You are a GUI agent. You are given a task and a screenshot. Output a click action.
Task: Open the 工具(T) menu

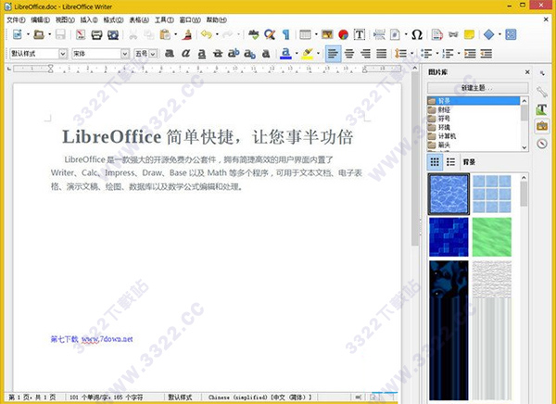(x=165, y=19)
